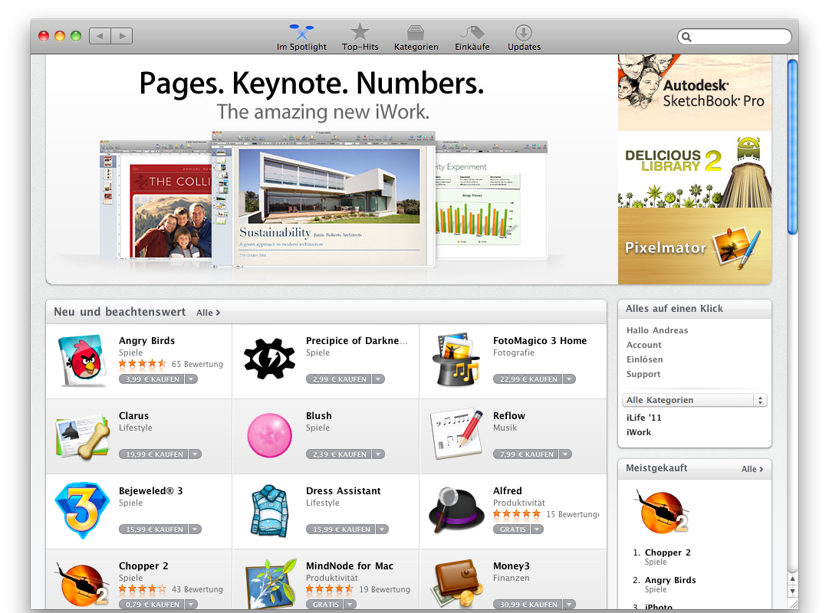
Task: Focus the search field
Action: coord(735,37)
